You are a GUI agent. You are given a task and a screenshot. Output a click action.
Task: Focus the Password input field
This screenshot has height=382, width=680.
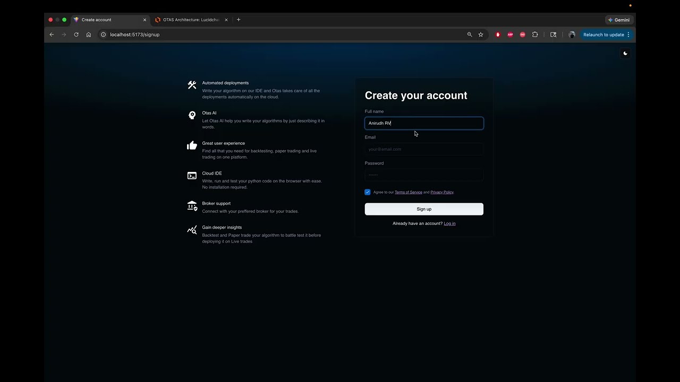424,175
